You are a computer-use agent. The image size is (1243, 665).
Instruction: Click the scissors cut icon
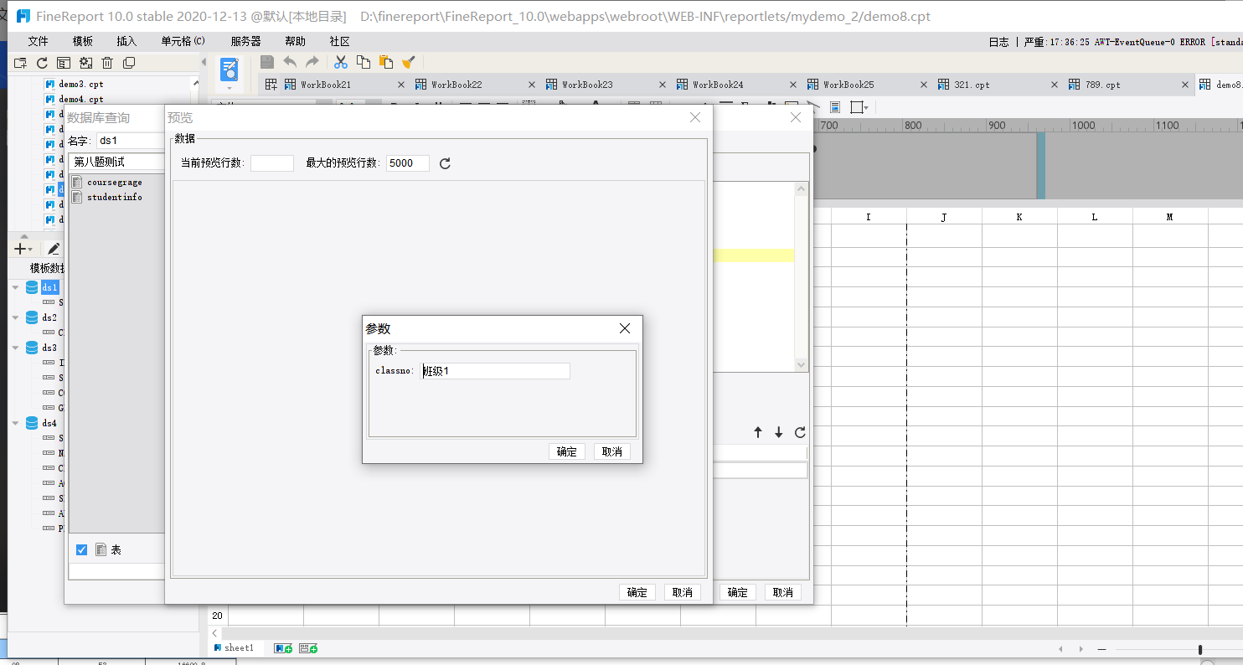click(x=341, y=62)
